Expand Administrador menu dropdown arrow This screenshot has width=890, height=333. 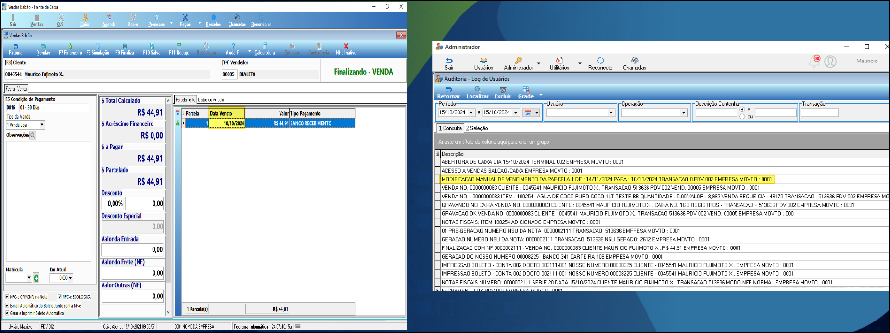539,63
